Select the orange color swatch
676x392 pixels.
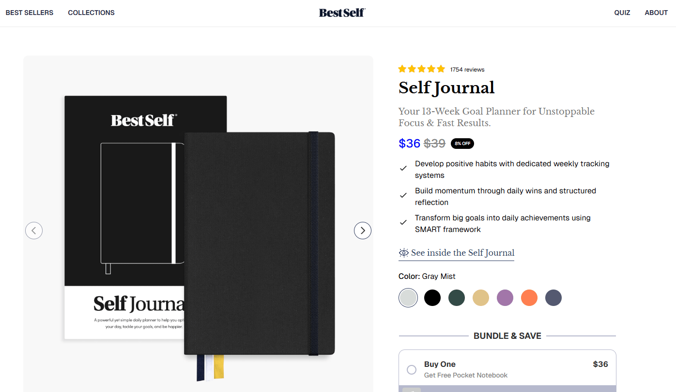[529, 298]
